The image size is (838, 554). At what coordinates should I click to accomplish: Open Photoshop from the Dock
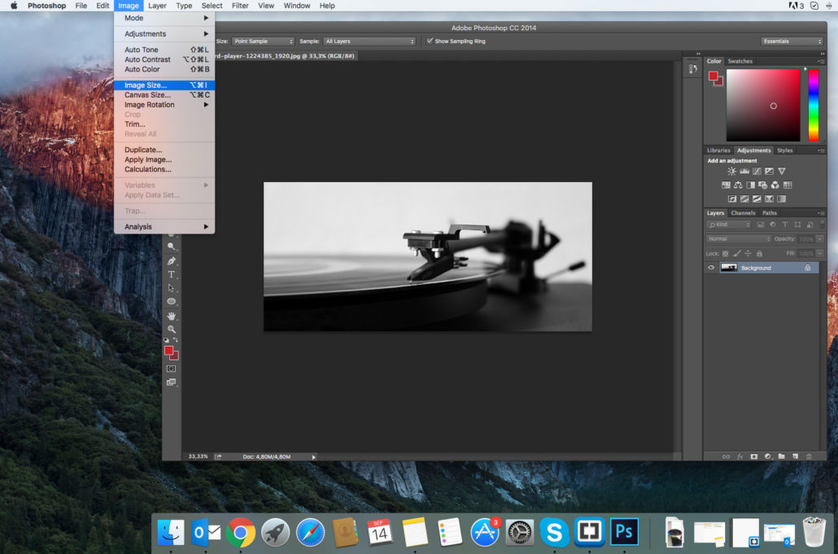click(624, 533)
